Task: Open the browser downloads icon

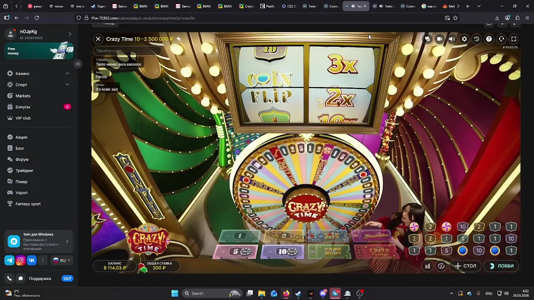Action: click(497, 18)
